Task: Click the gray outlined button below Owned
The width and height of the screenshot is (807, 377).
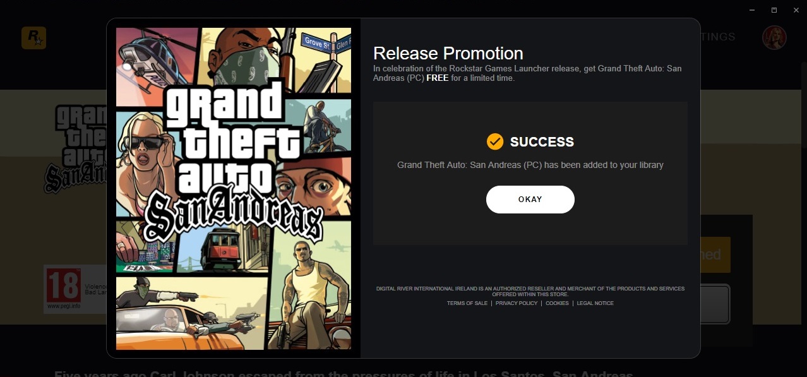Action: pos(715,304)
